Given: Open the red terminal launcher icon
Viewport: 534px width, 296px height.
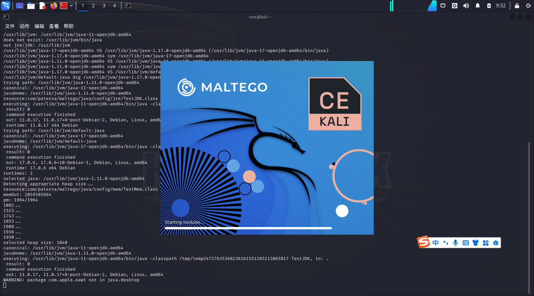Looking at the screenshot, I should pos(64,6).
